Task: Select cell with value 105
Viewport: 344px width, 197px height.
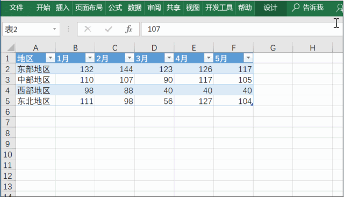Action: click(233, 80)
